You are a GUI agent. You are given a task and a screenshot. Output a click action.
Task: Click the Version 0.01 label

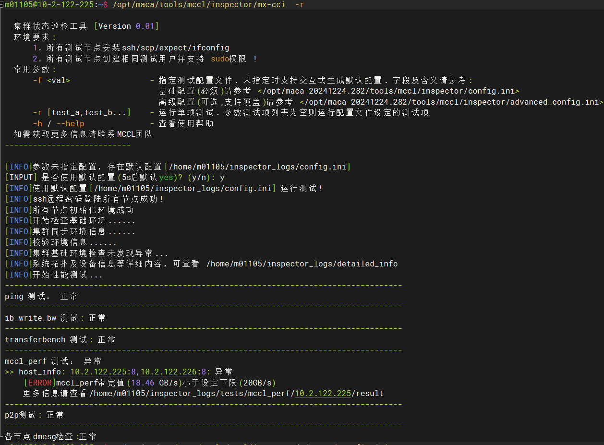click(x=126, y=26)
